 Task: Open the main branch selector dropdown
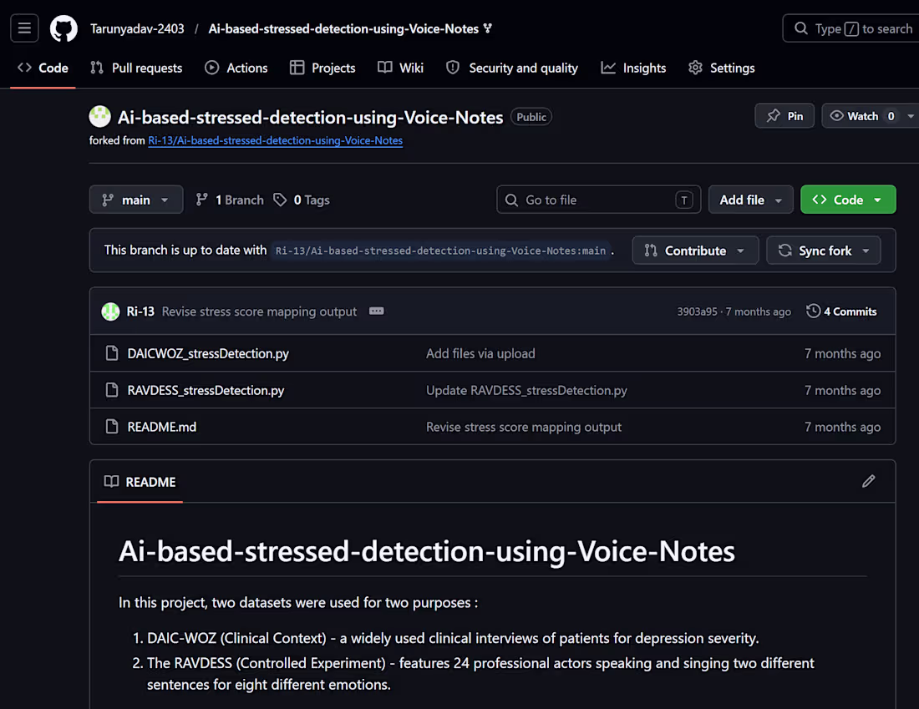pyautogui.click(x=136, y=200)
